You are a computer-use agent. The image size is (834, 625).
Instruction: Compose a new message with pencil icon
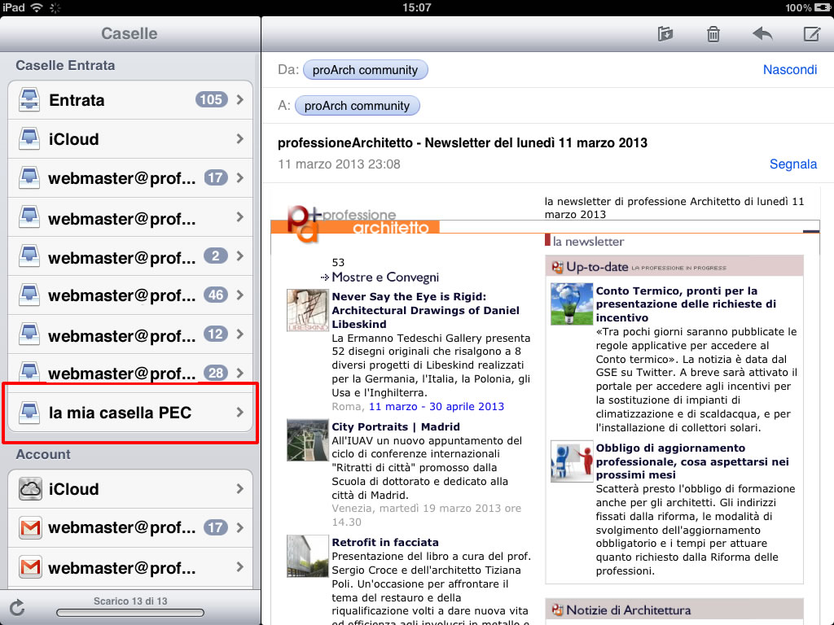[811, 34]
